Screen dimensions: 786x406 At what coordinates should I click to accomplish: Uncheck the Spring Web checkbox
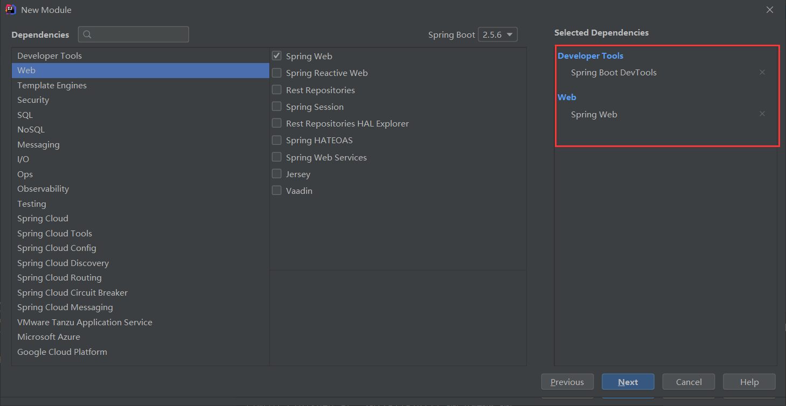point(277,56)
